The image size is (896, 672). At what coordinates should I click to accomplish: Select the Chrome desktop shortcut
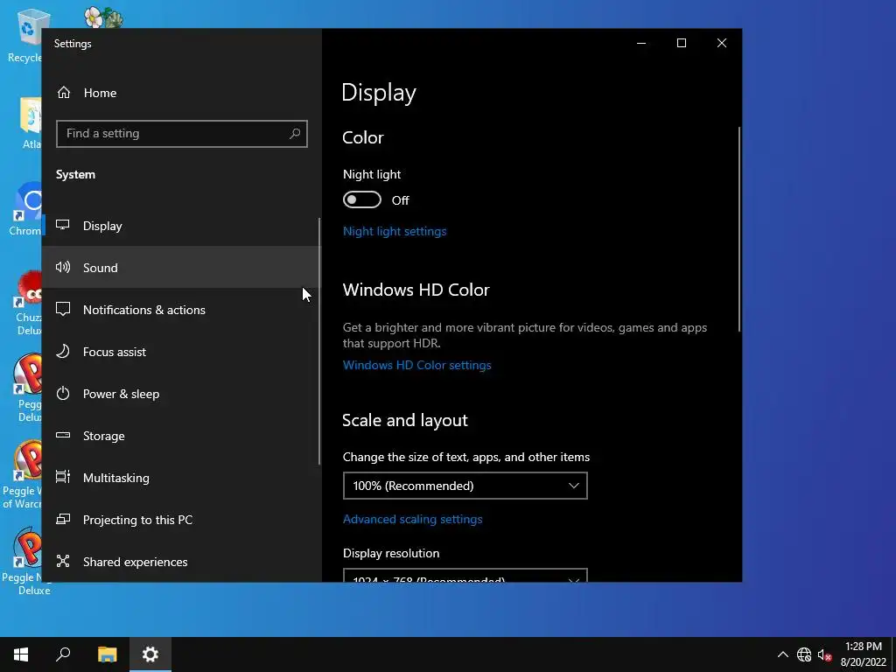coord(25,209)
